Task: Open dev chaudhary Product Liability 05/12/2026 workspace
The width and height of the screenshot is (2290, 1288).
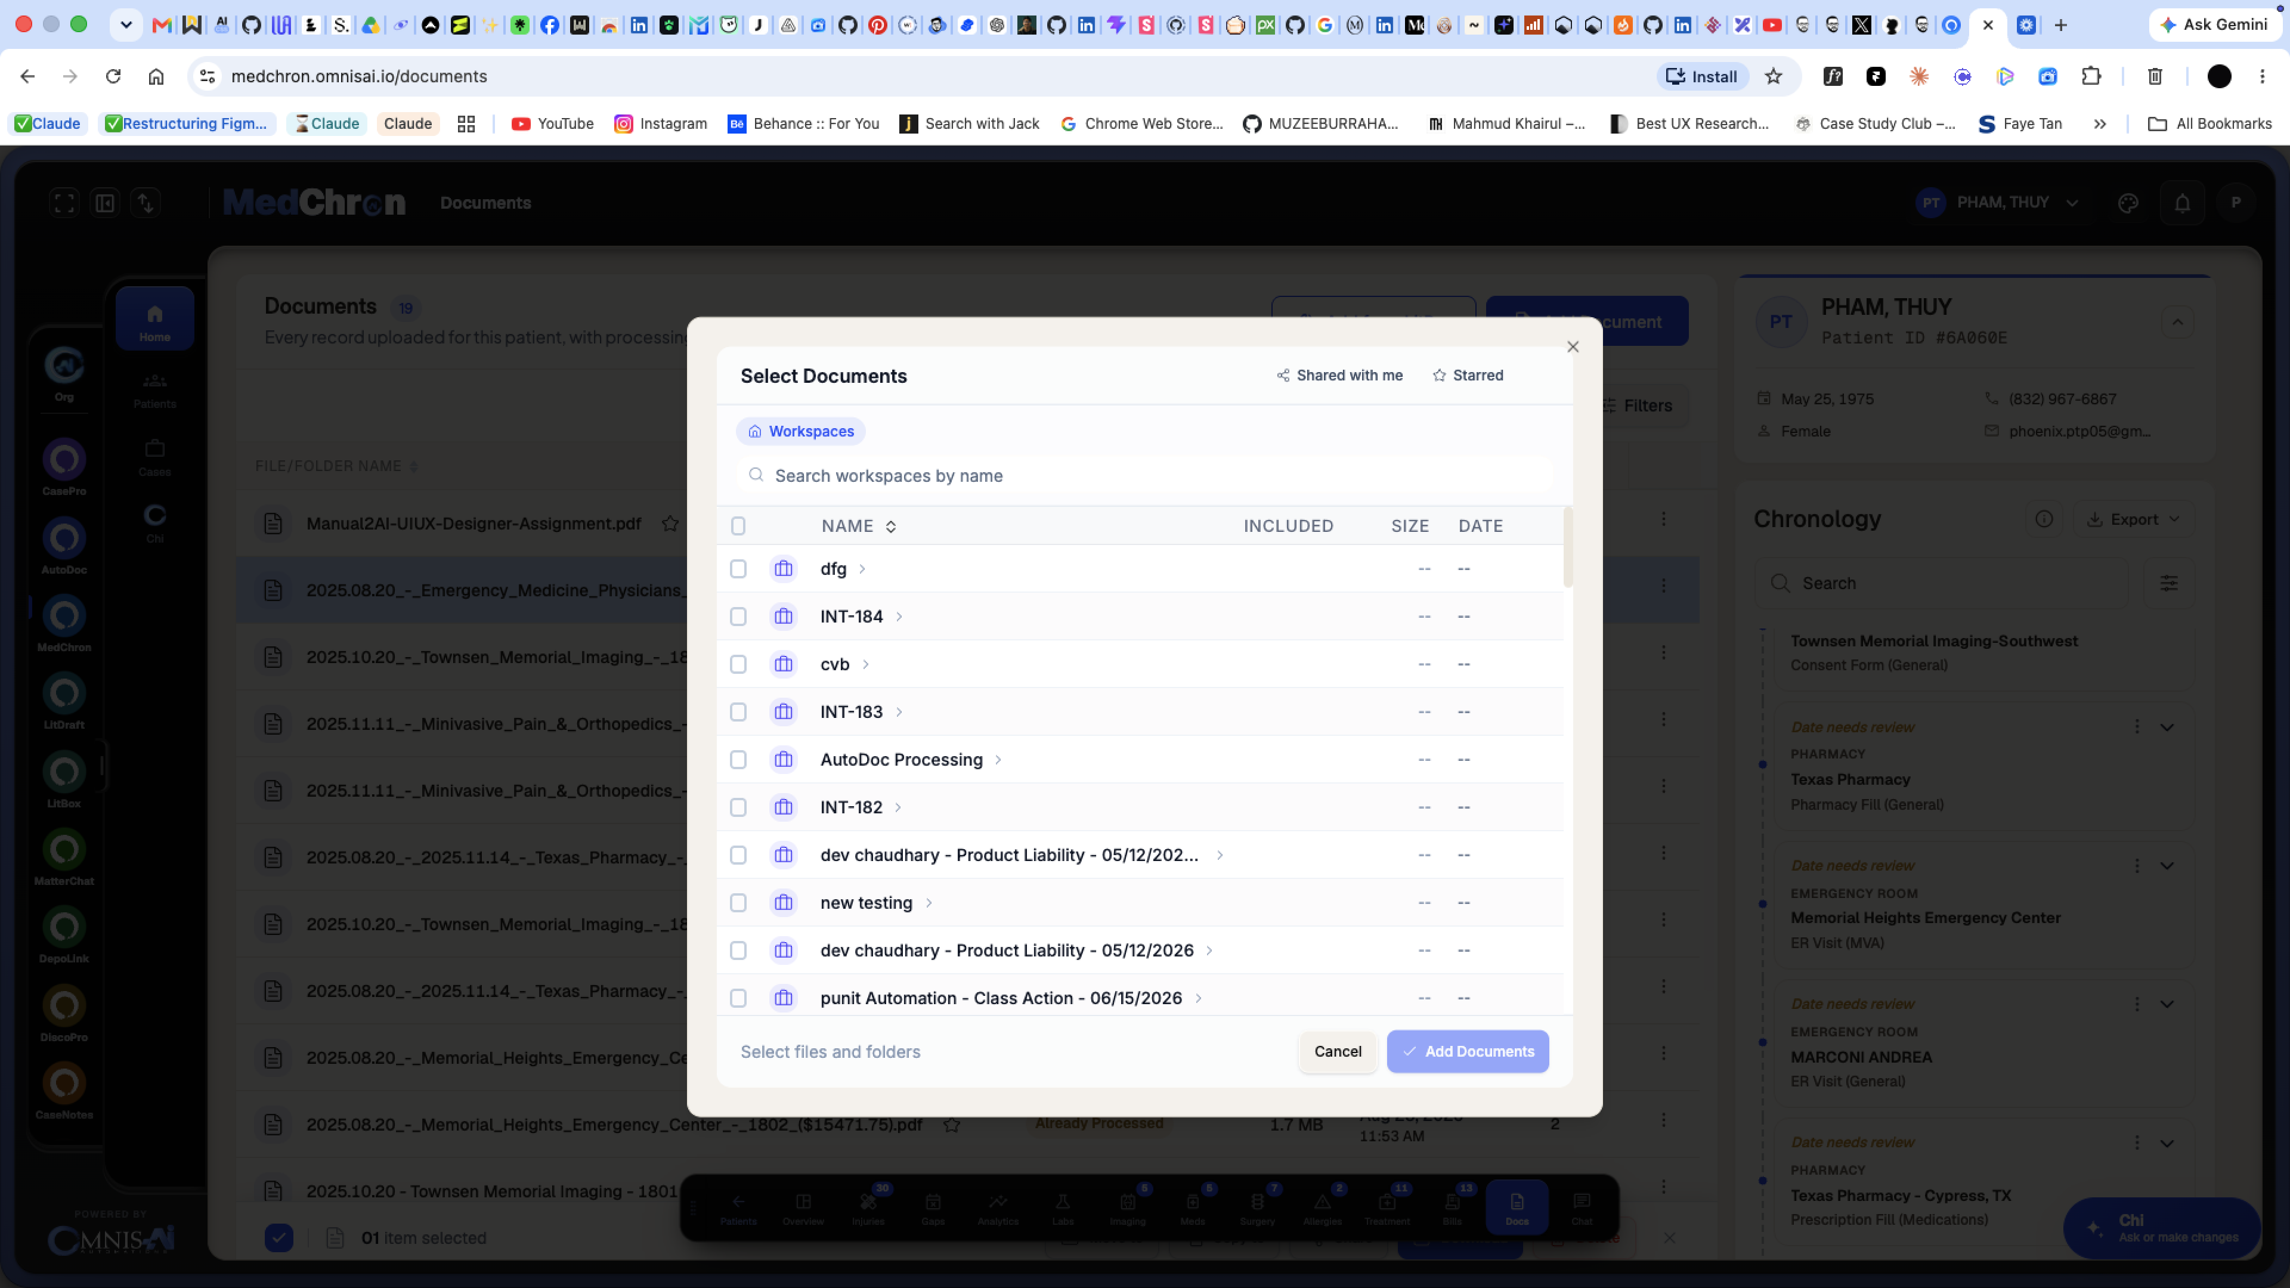Action: (1006, 950)
